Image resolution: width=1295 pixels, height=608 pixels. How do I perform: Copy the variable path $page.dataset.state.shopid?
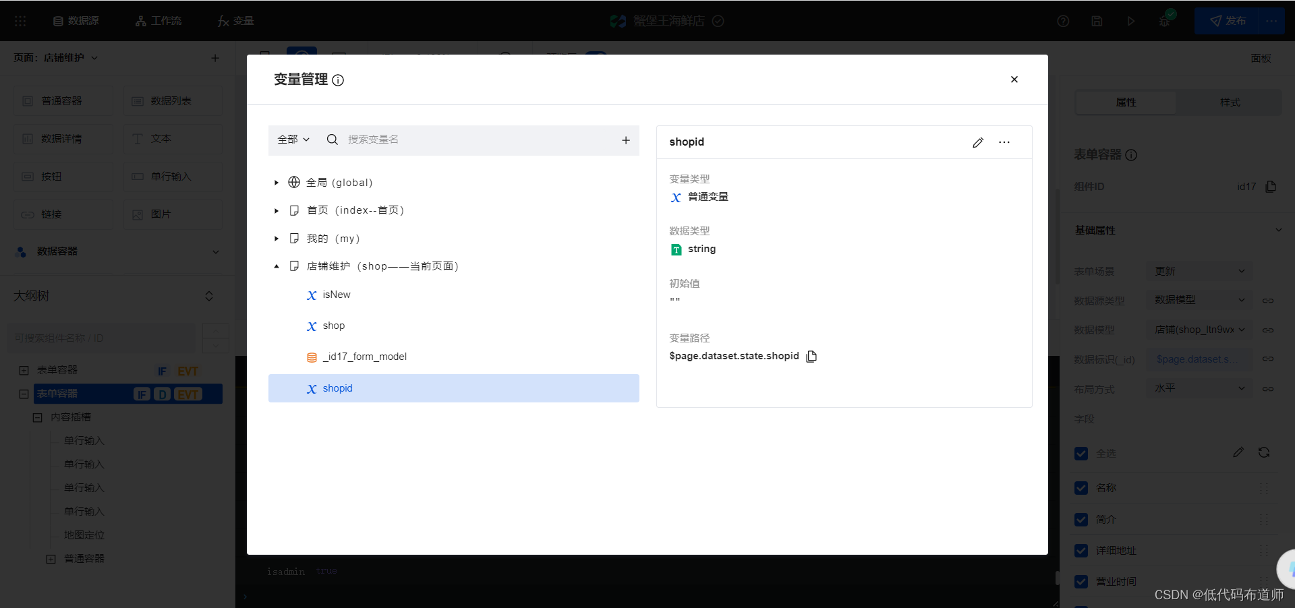click(x=811, y=356)
